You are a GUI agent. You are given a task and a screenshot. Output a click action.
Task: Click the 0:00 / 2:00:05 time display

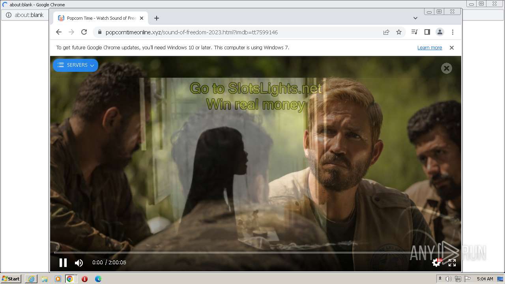click(109, 263)
